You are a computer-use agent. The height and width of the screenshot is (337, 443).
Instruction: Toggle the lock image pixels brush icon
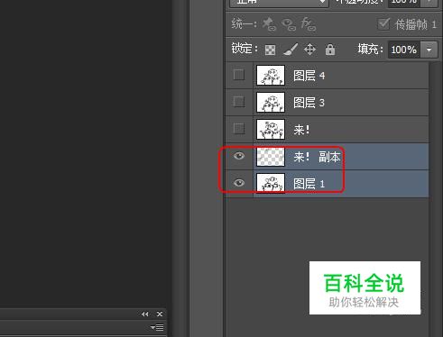291,50
